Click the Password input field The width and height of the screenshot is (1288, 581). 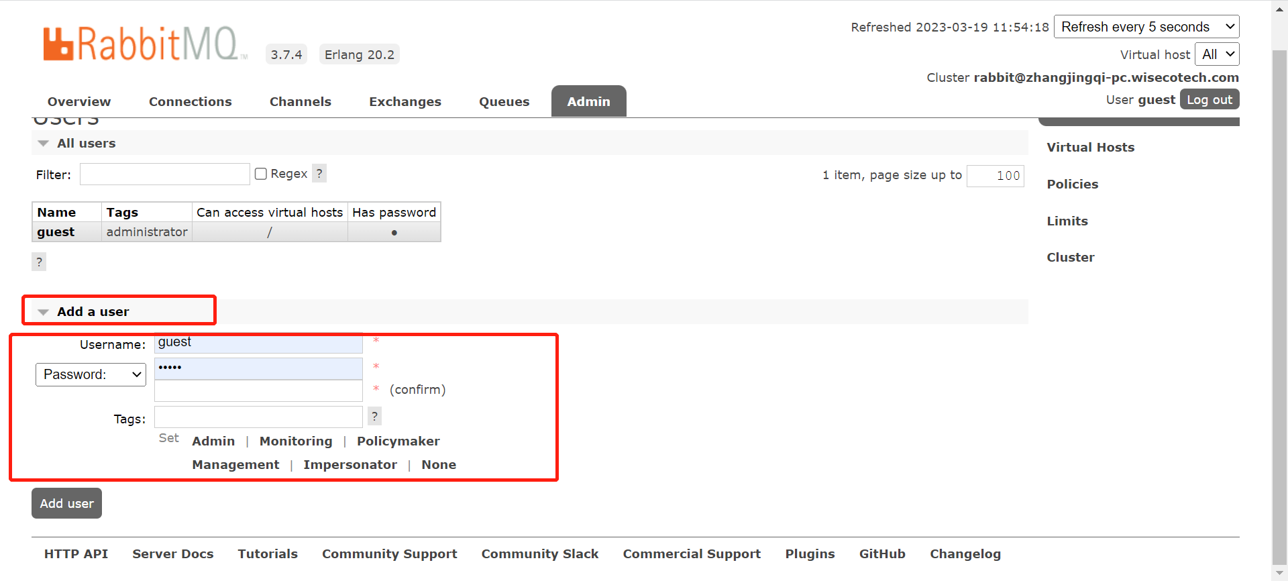click(259, 368)
